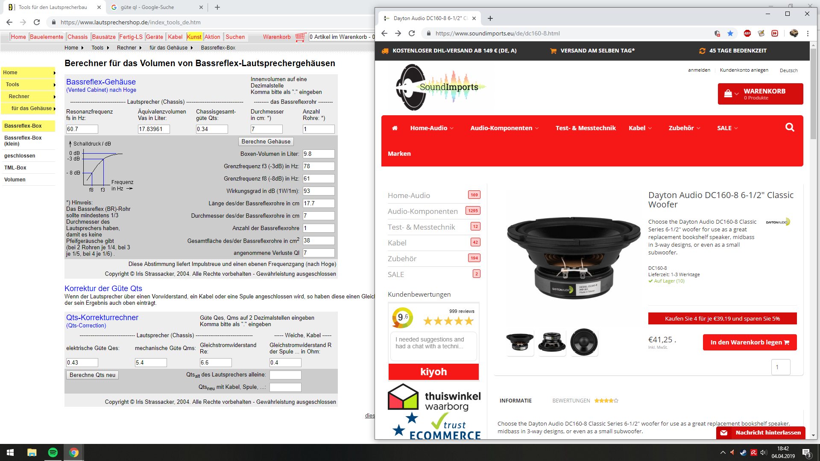This screenshot has height=461, width=820.
Task: Click the Resonanzfrequenz fs input field
Action: coord(82,129)
